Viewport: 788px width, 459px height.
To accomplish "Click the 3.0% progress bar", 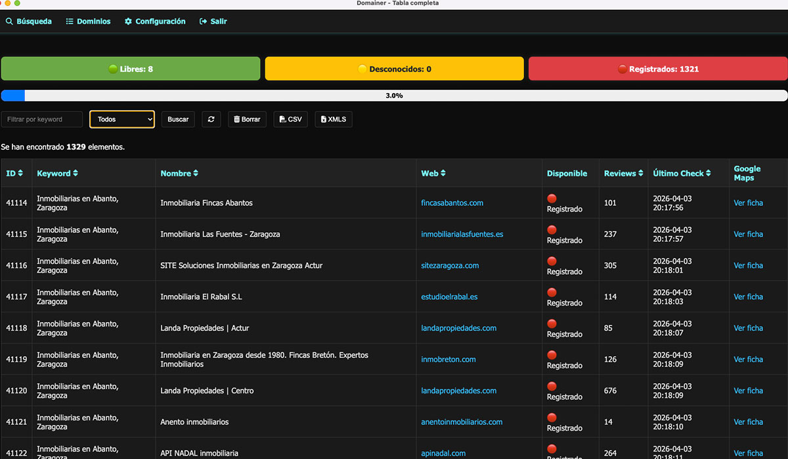I will pyautogui.click(x=394, y=96).
